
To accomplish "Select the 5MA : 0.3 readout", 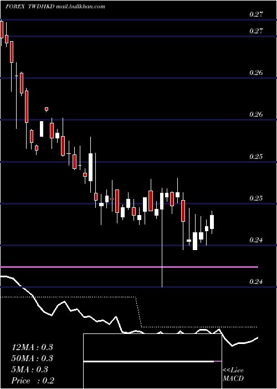I will click(30, 370).
